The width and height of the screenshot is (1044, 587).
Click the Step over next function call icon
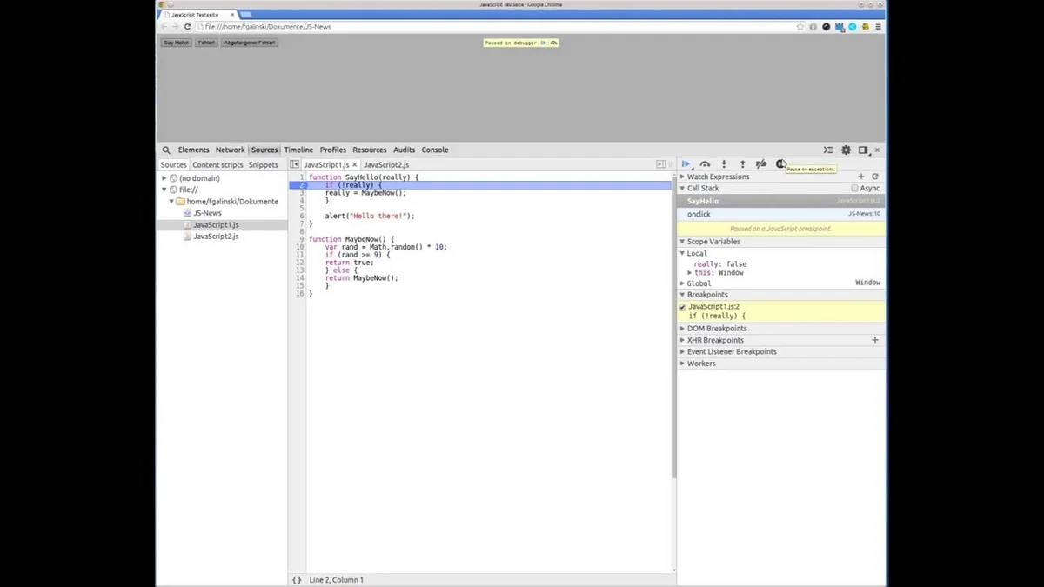(x=706, y=163)
